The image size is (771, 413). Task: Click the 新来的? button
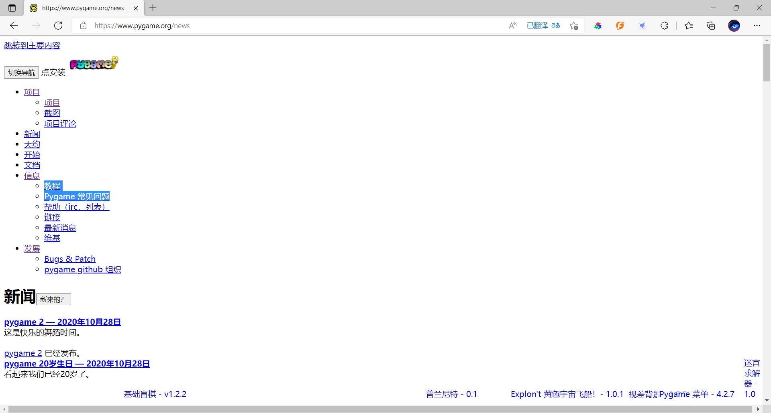click(x=53, y=299)
